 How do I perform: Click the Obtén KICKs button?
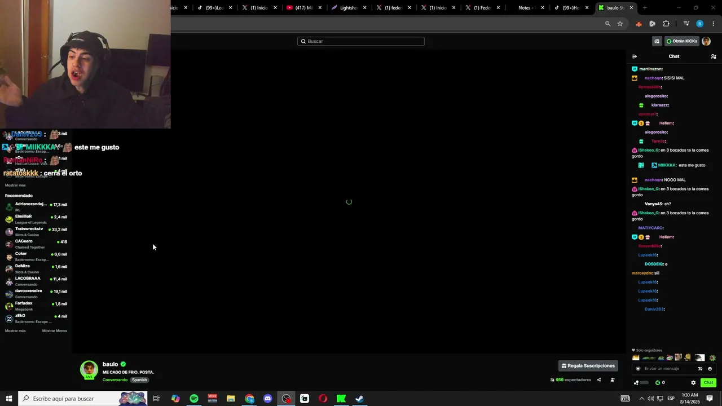click(x=681, y=41)
